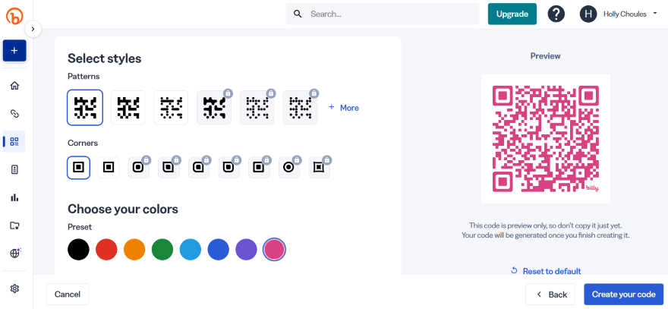Click Create your code button
Screen dimensions: 668x309
click(624, 294)
